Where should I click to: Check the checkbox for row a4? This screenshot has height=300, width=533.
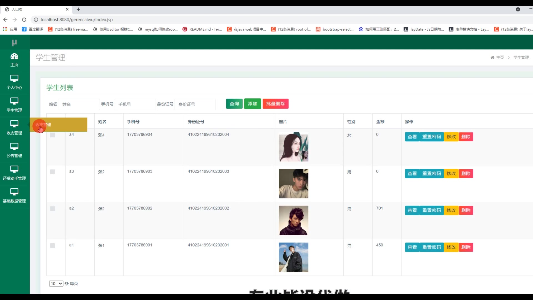click(52, 135)
